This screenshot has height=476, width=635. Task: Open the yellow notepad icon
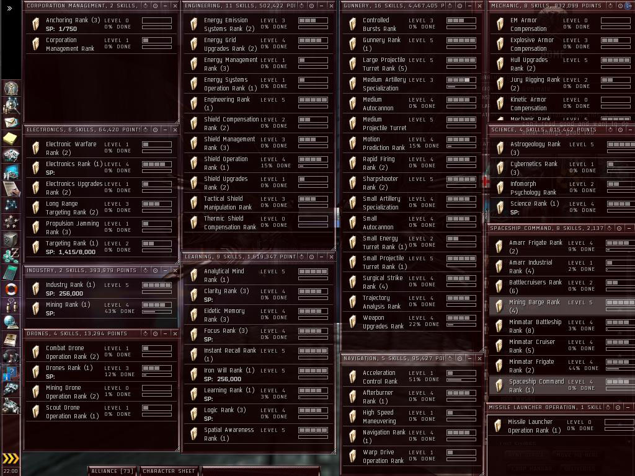tap(11, 139)
